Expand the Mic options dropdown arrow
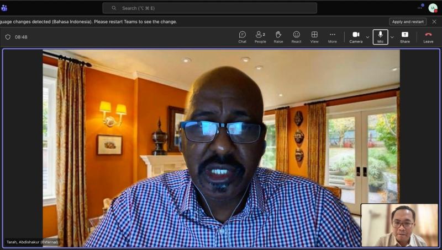442x250 pixels. (392, 37)
